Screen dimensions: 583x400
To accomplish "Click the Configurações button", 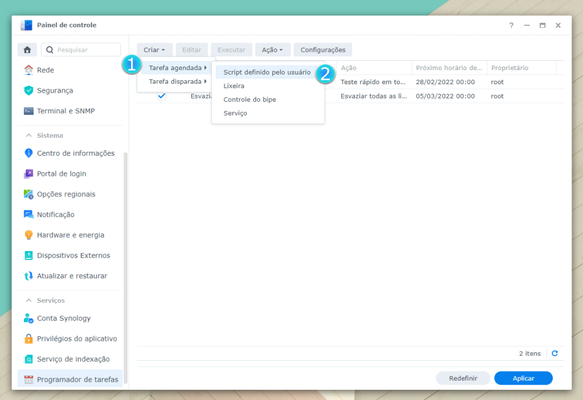I will (323, 50).
